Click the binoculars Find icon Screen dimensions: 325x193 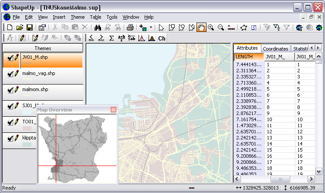(x=98, y=27)
